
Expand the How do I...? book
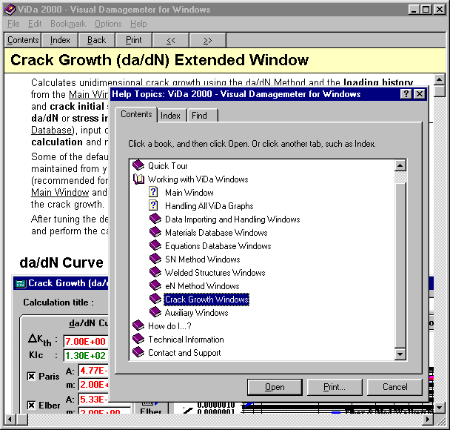click(x=169, y=326)
